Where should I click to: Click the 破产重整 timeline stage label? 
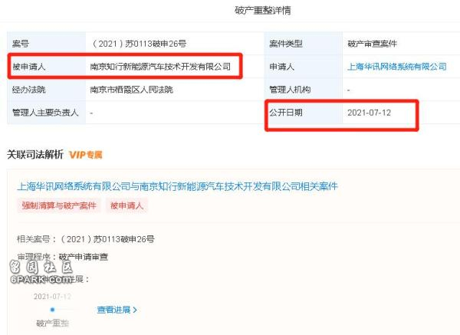[x=52, y=323]
